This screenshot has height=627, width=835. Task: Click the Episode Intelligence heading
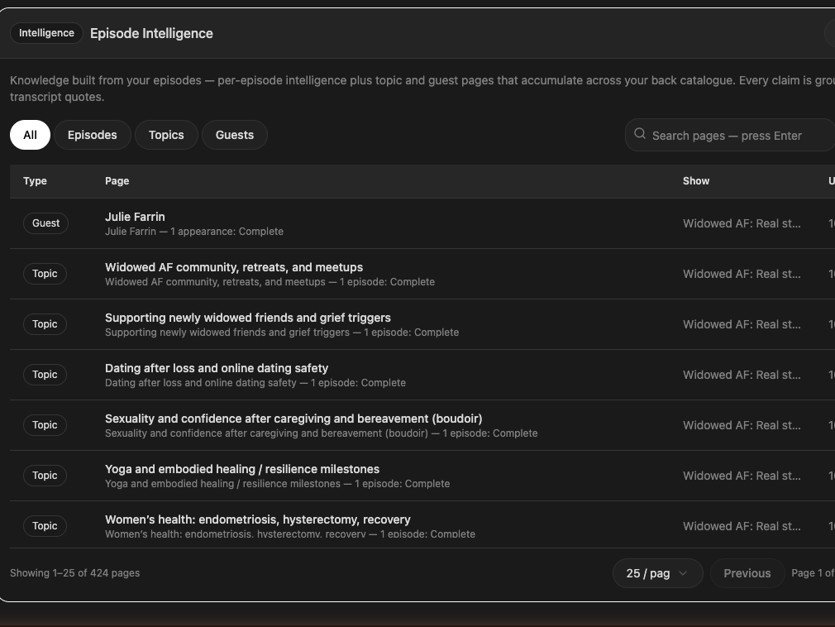pyautogui.click(x=151, y=34)
